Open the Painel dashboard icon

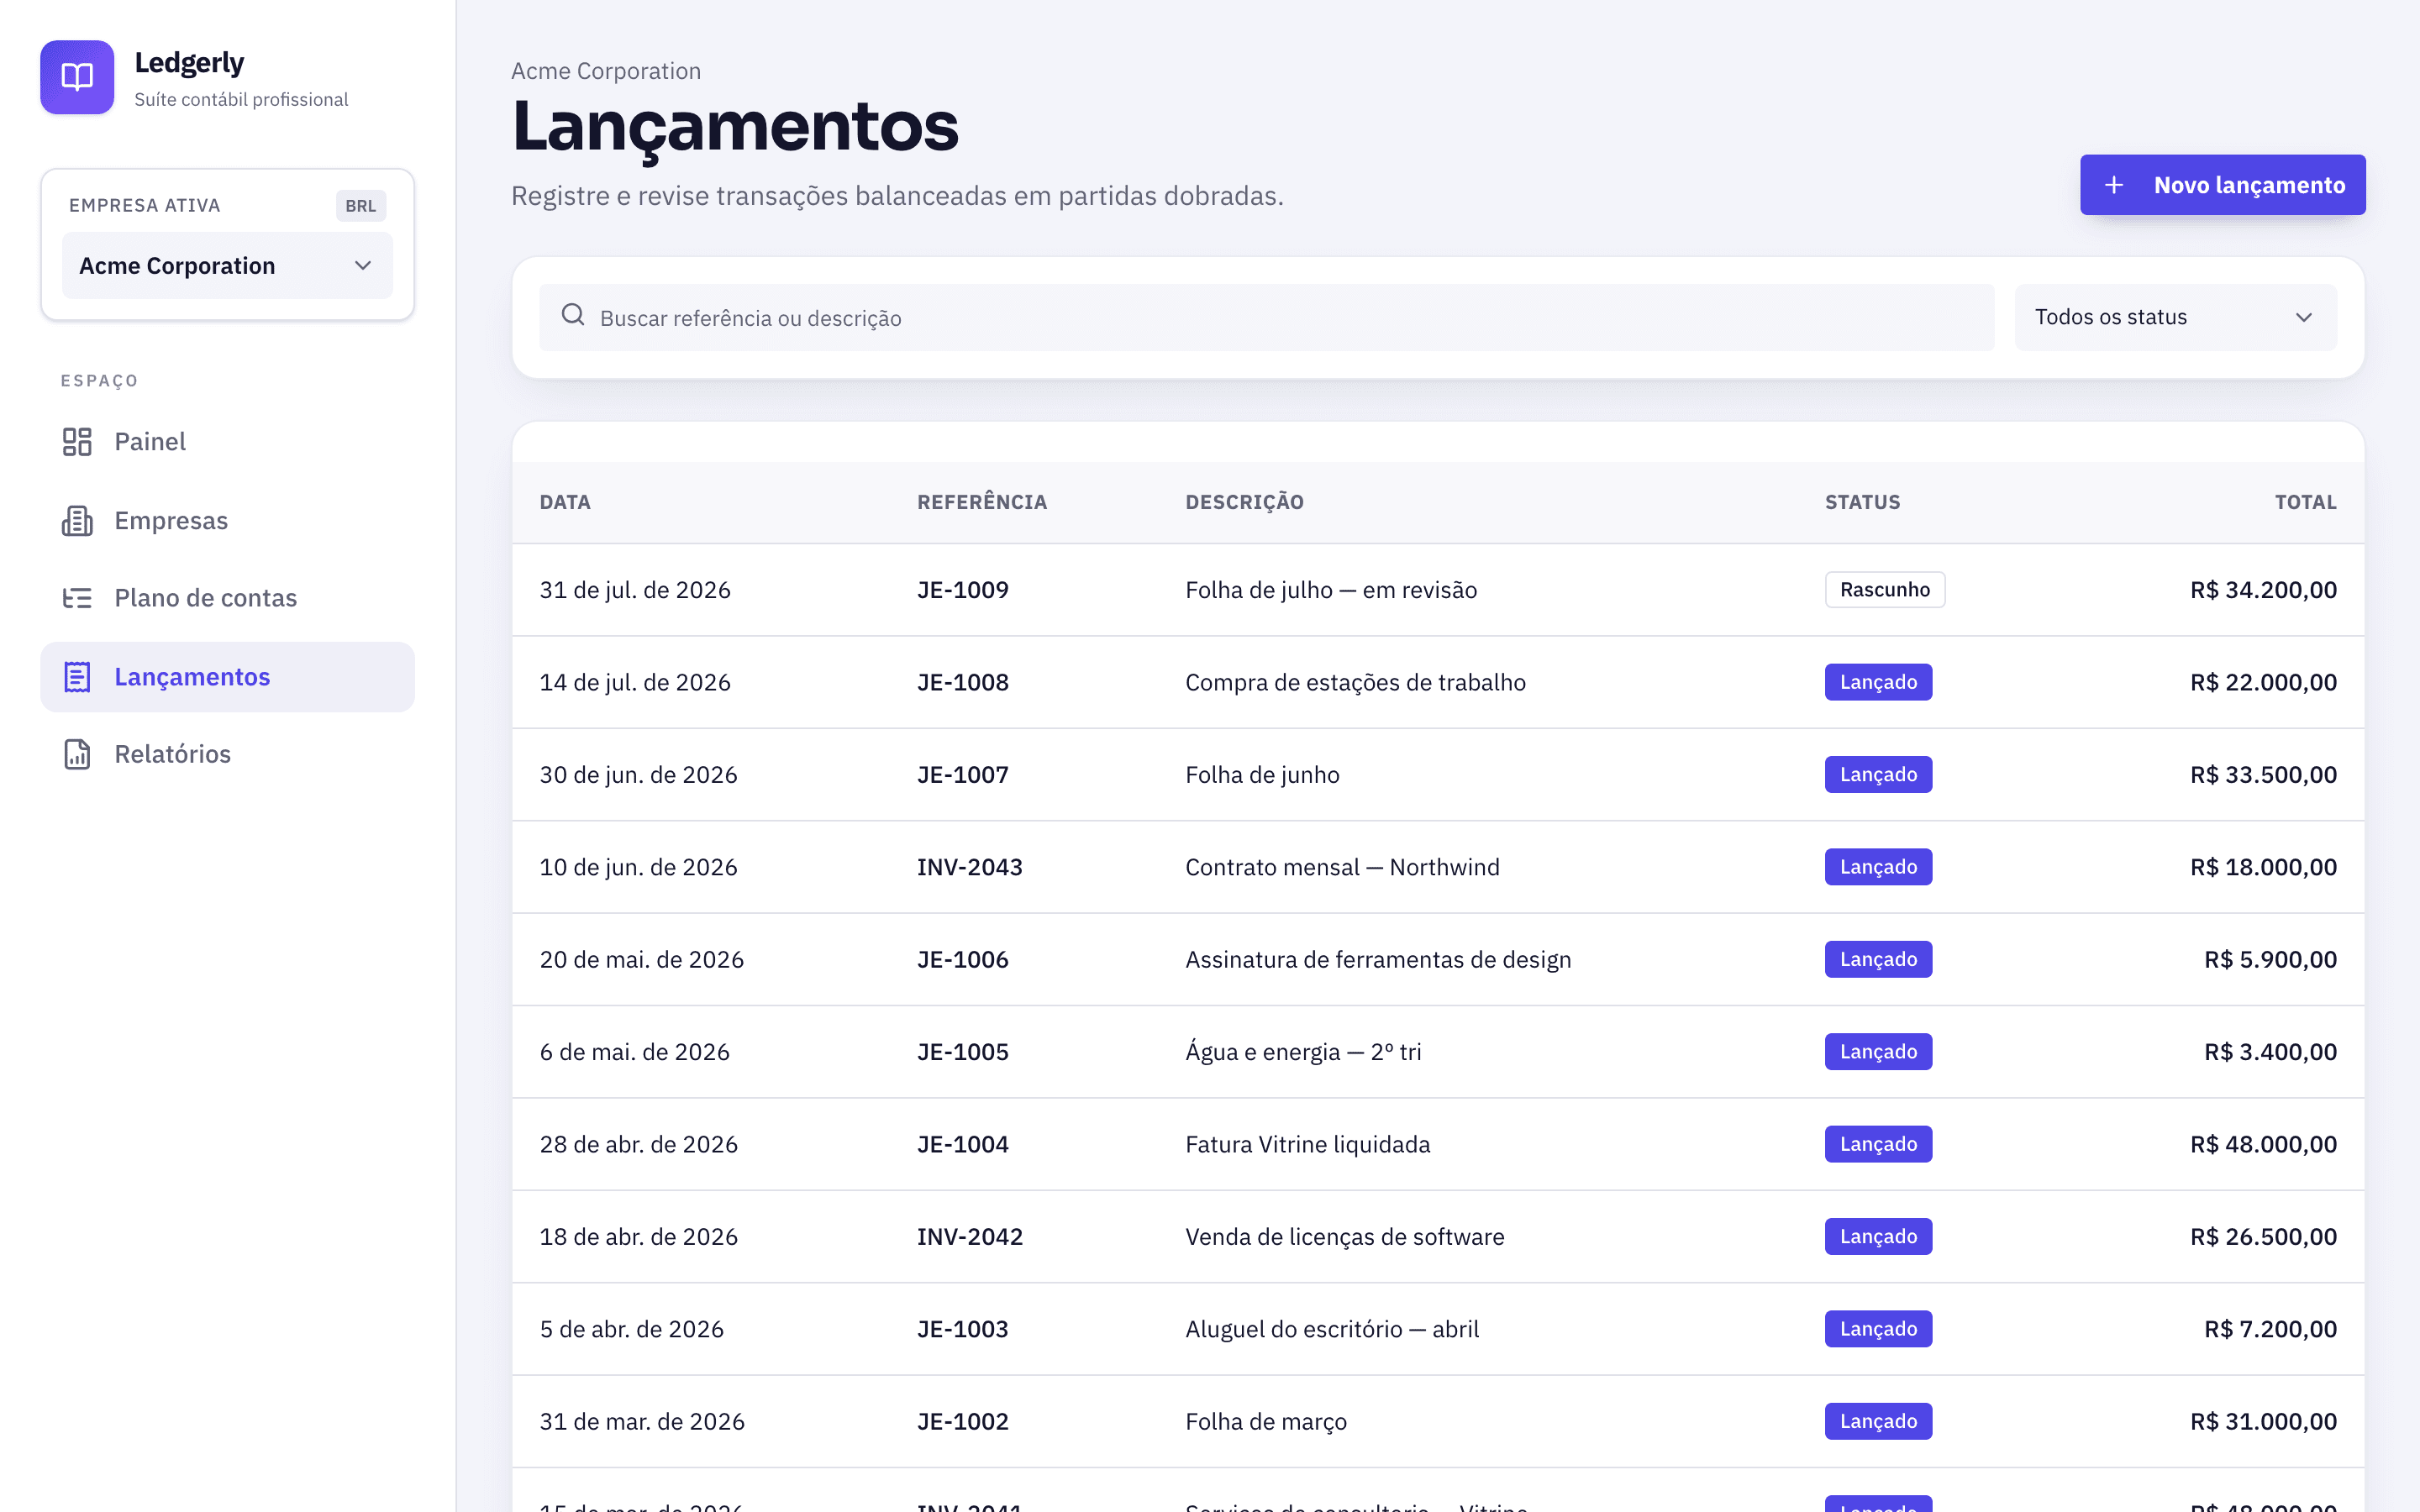[x=77, y=442]
